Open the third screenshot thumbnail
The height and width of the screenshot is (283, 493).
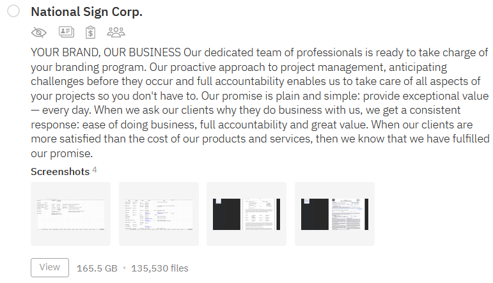tap(247, 214)
